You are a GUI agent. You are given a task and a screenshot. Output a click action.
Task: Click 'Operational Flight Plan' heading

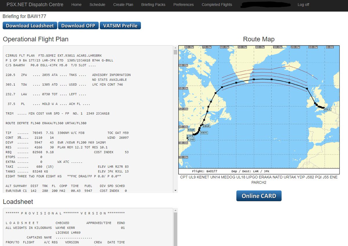coord(36,39)
